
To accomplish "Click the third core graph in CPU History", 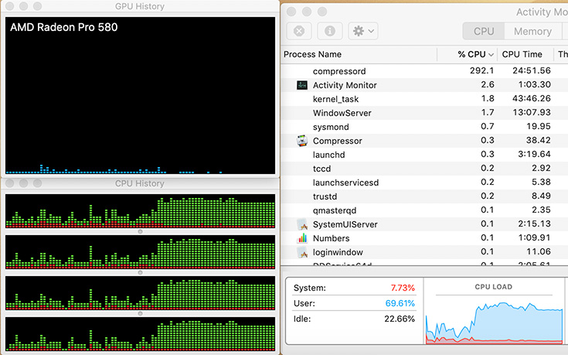I will point(140,293).
